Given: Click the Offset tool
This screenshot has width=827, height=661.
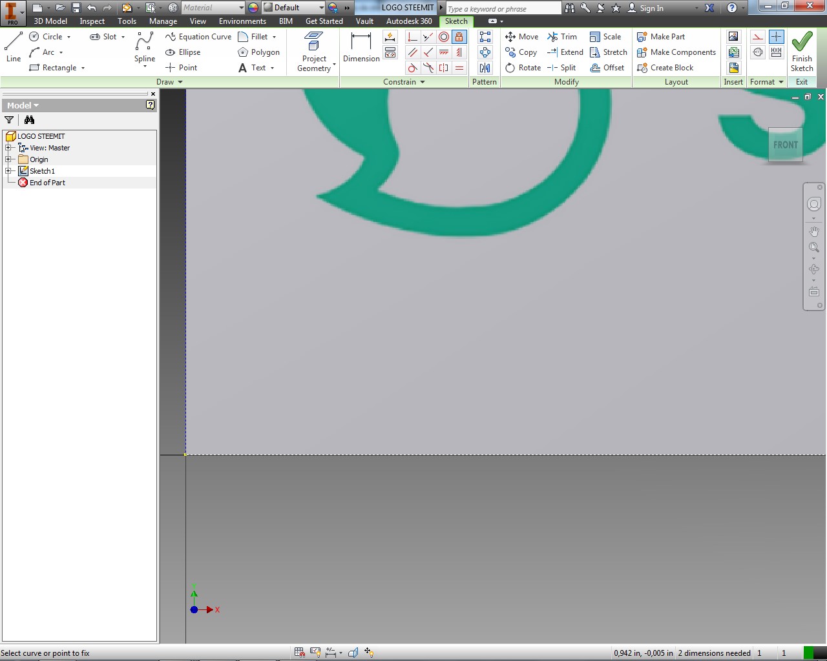Looking at the screenshot, I should pyautogui.click(x=607, y=68).
